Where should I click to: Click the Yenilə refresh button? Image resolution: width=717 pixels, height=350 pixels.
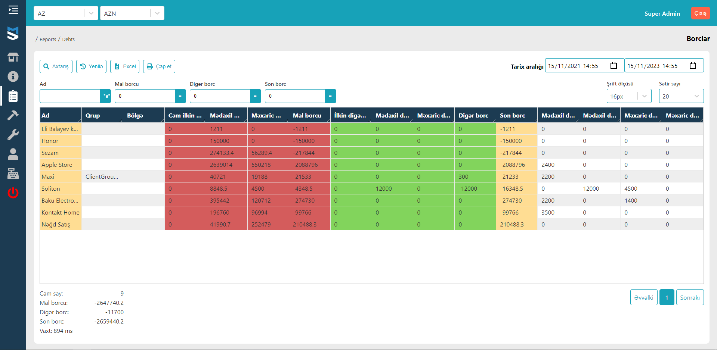(x=92, y=66)
